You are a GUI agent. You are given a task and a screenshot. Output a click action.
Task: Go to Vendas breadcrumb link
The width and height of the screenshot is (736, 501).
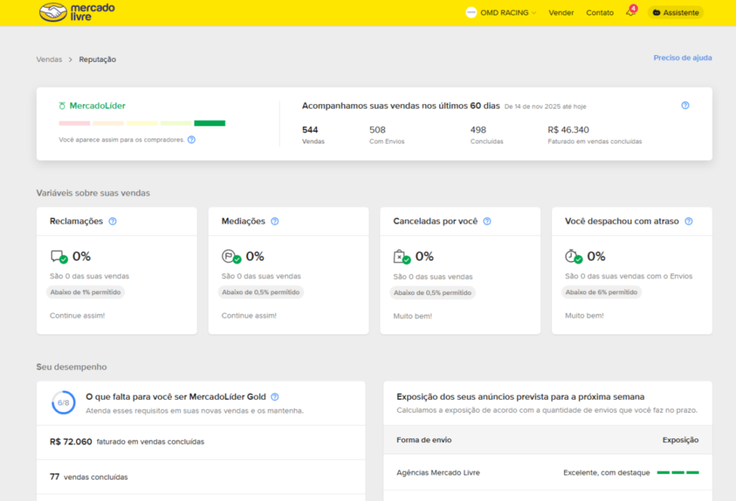(x=49, y=60)
